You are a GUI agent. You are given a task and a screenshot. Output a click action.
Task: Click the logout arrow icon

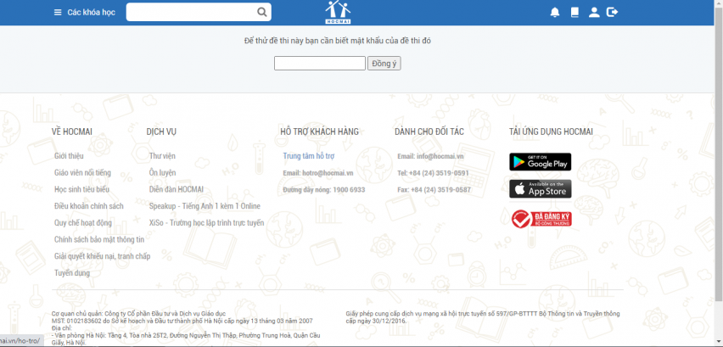pos(614,12)
